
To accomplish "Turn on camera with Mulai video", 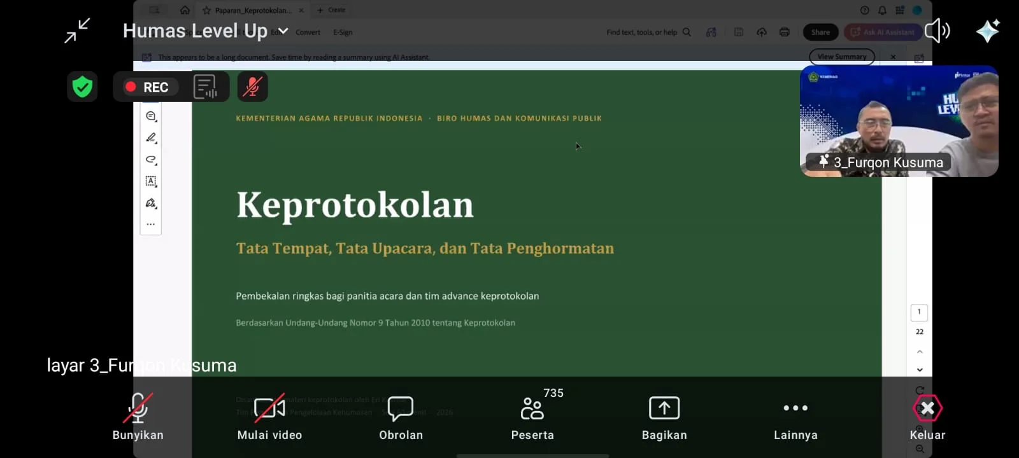I will (269, 418).
